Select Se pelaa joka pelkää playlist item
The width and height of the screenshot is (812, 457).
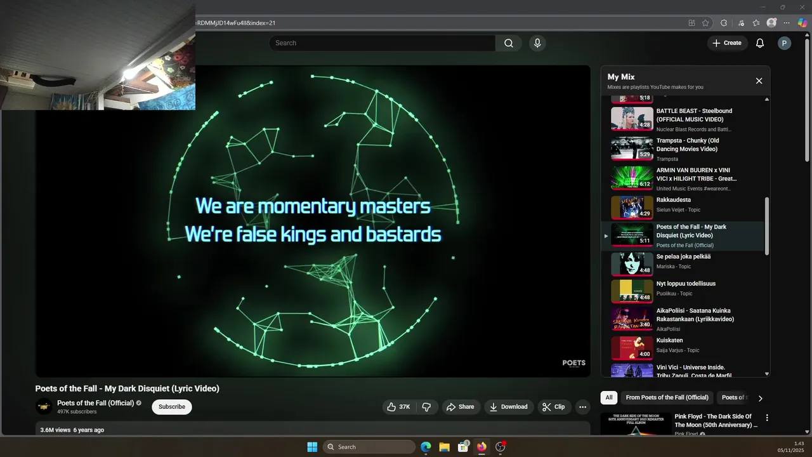(683, 264)
